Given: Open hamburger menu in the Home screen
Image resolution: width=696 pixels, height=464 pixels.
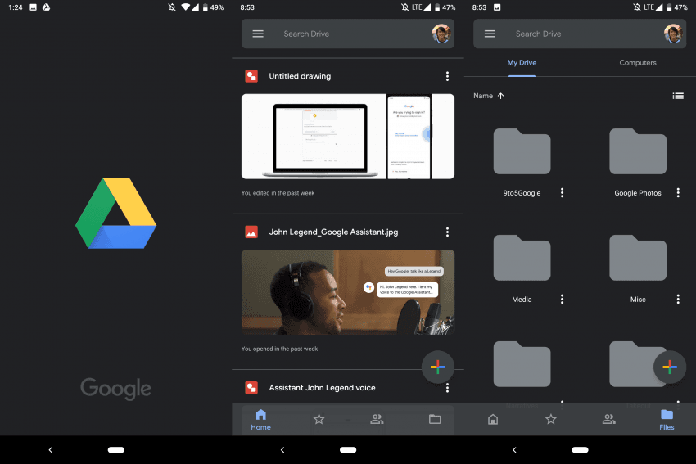Looking at the screenshot, I should pos(258,34).
